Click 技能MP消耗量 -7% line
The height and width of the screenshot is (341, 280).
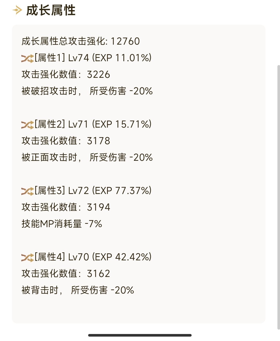pos(62,224)
